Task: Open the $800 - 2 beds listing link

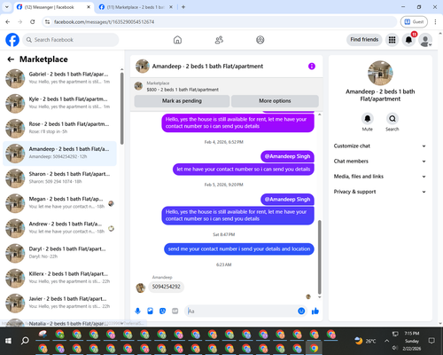Action: tap(183, 90)
